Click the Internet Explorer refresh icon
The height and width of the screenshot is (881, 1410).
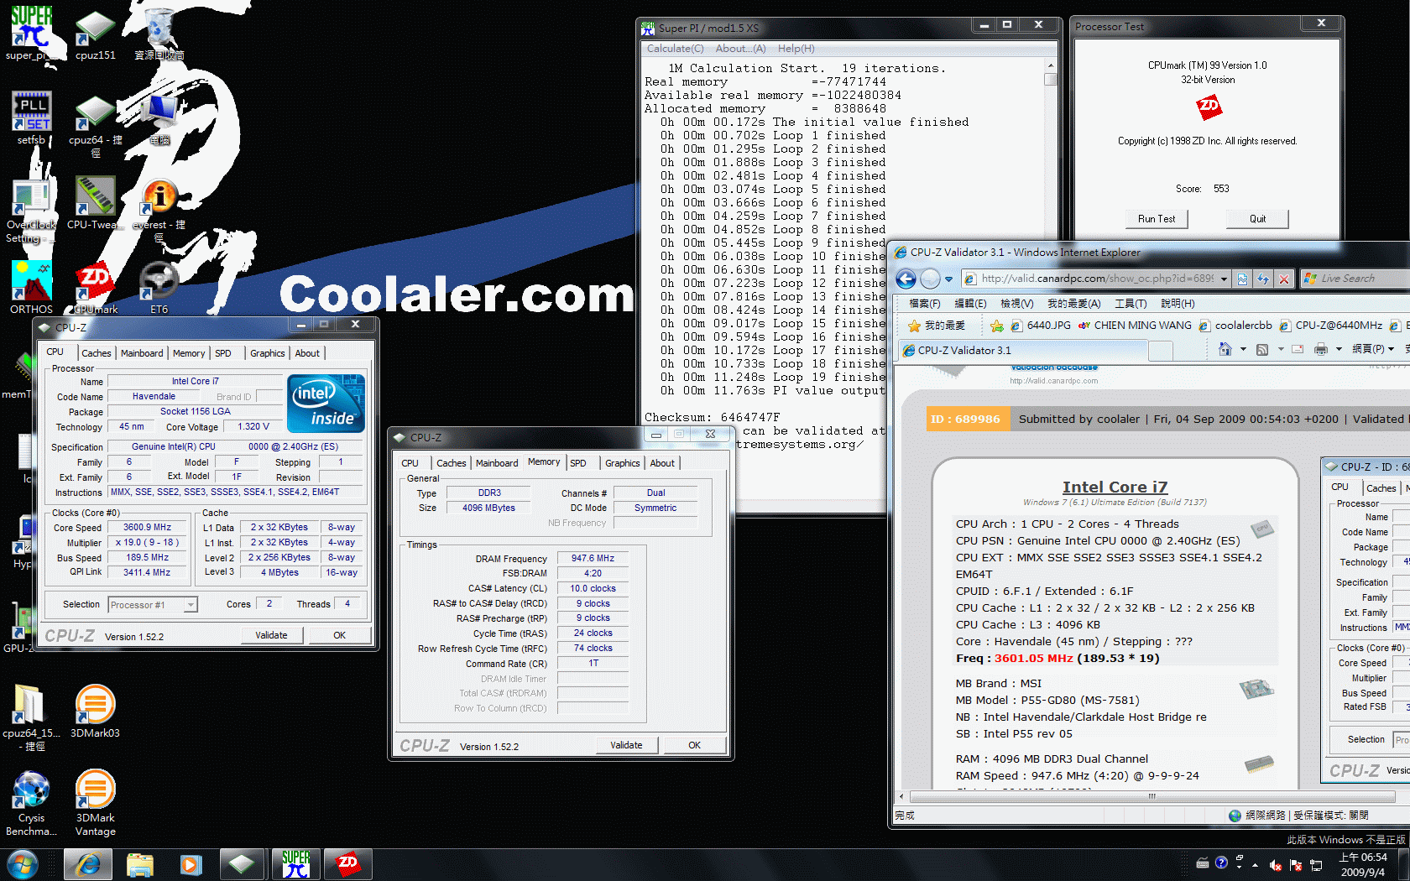coord(1263,279)
